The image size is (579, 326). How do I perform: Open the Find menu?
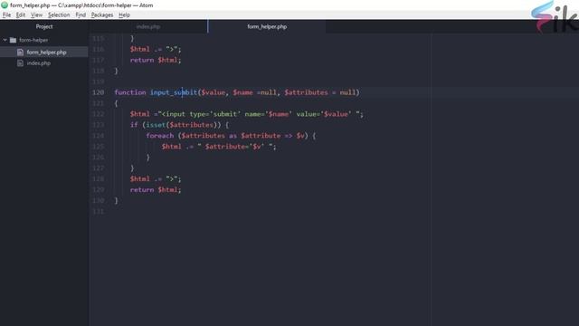(x=81, y=14)
